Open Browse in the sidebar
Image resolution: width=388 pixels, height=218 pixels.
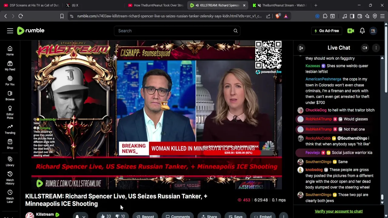coord(10,96)
